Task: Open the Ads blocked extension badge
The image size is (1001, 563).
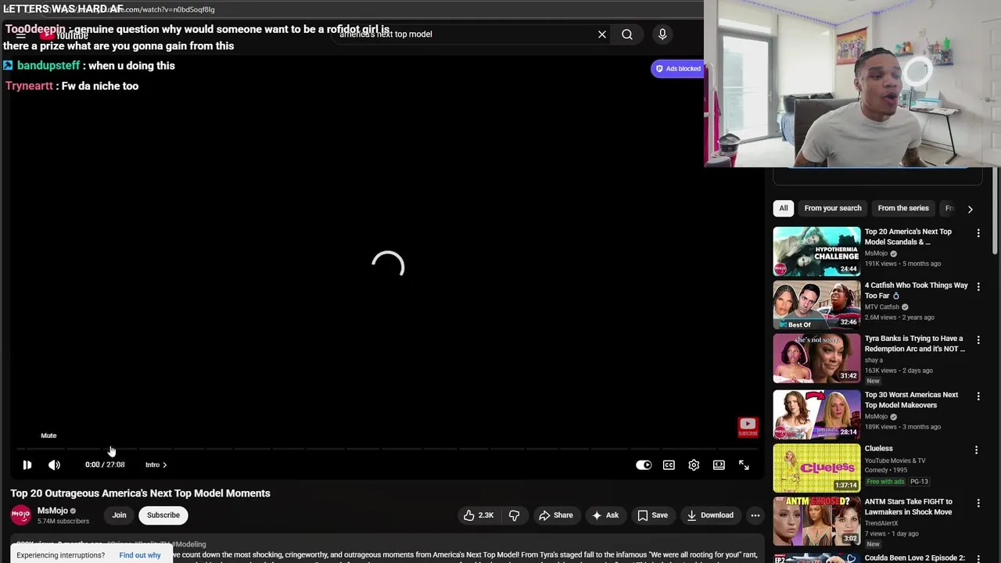Action: [x=678, y=69]
